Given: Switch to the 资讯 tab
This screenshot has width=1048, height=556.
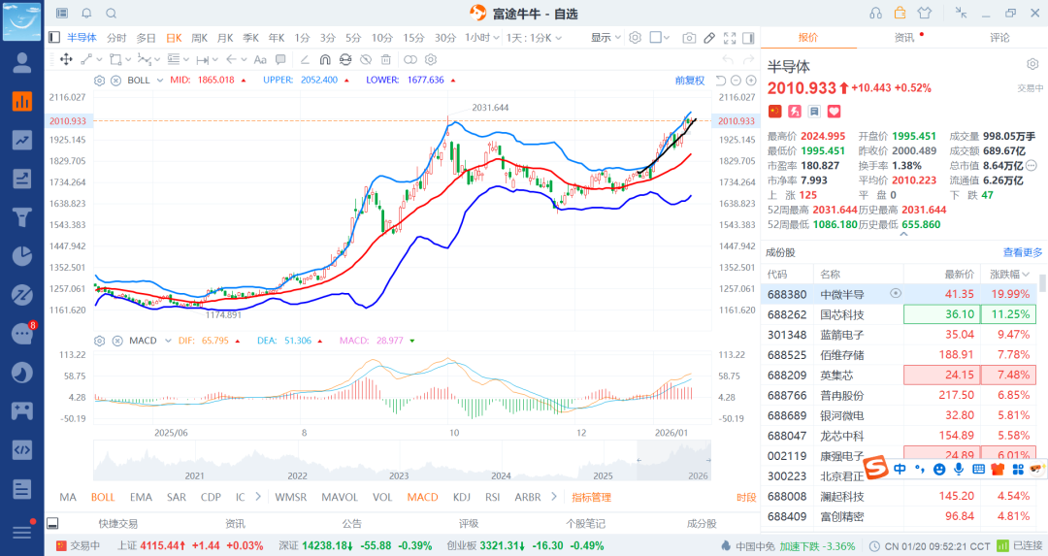Looking at the screenshot, I should click(x=903, y=38).
